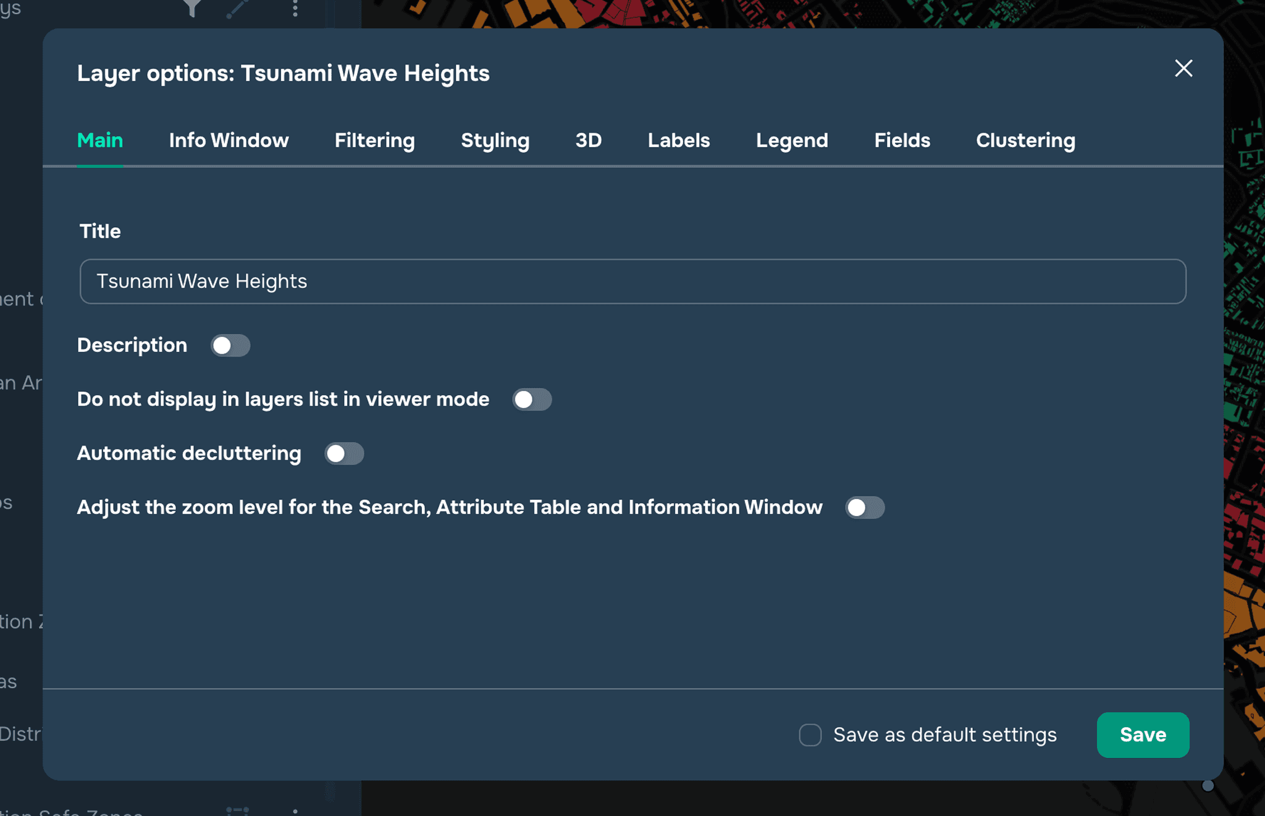1265x816 pixels.
Task: Open the Labels tab
Action: (x=678, y=141)
